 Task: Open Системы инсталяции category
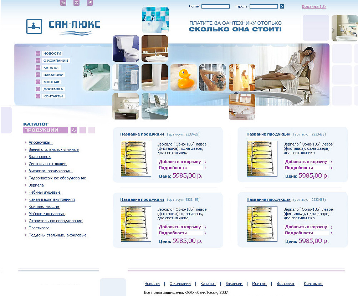tap(47, 164)
